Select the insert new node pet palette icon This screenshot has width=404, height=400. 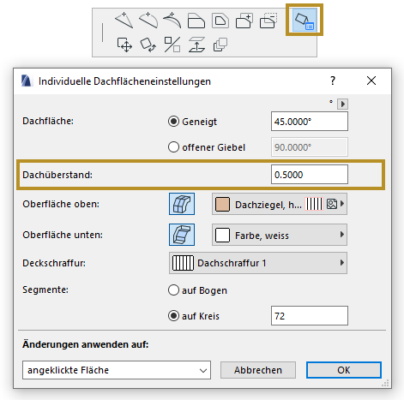[124, 21]
